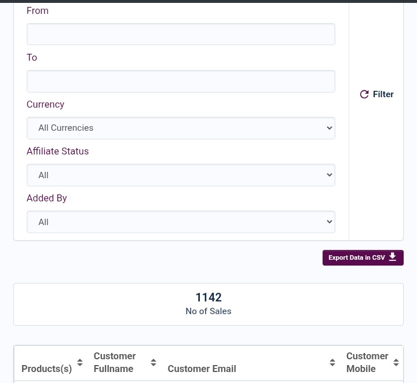The height and width of the screenshot is (383, 417).
Task: Click the download icon on Export button
Action: (x=393, y=257)
